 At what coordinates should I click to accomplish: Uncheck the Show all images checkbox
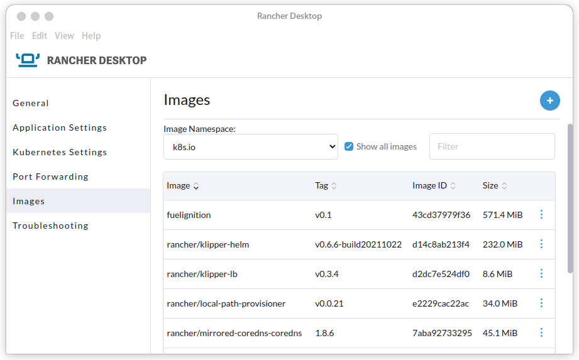(x=348, y=146)
